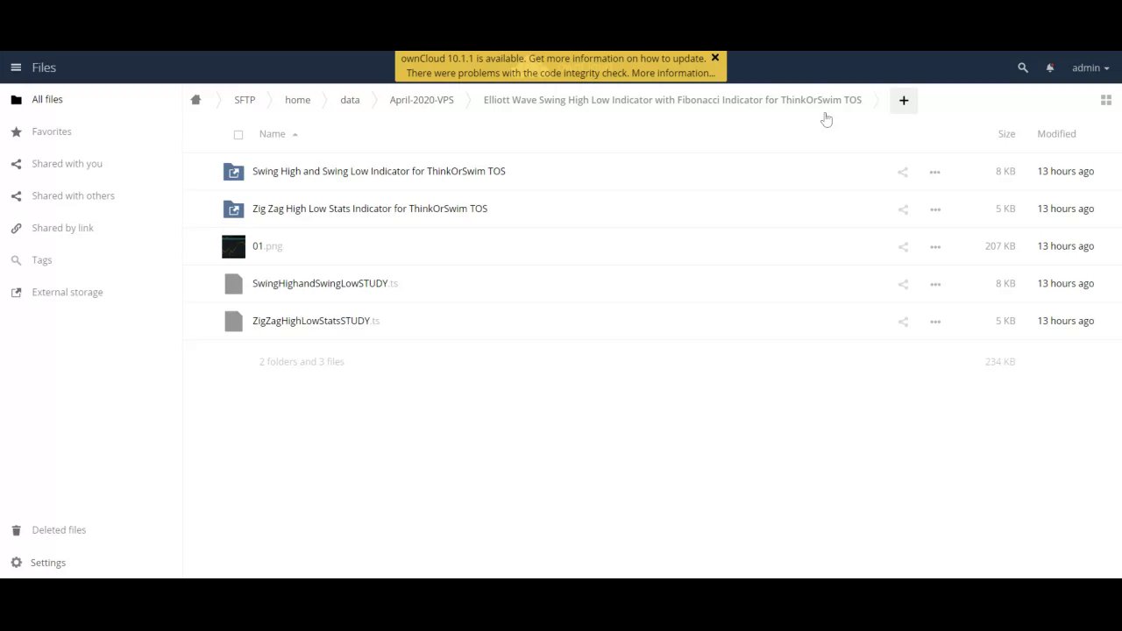The image size is (1122, 631).
Task: Open the search magnifier icon
Action: [1022, 67]
